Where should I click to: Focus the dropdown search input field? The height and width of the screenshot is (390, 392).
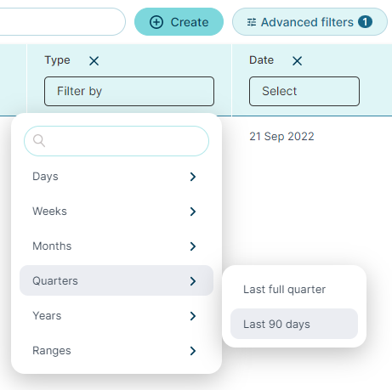pyautogui.click(x=116, y=141)
